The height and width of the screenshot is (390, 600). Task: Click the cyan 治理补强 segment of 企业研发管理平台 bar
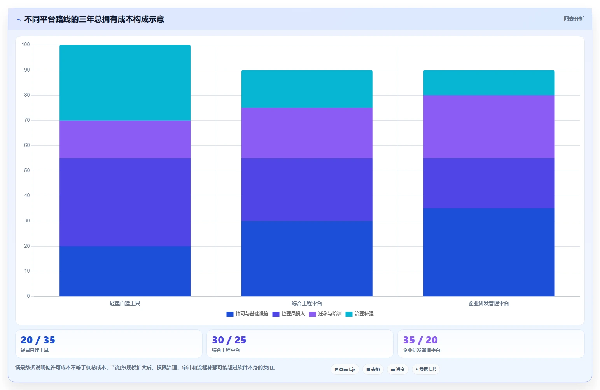point(489,83)
